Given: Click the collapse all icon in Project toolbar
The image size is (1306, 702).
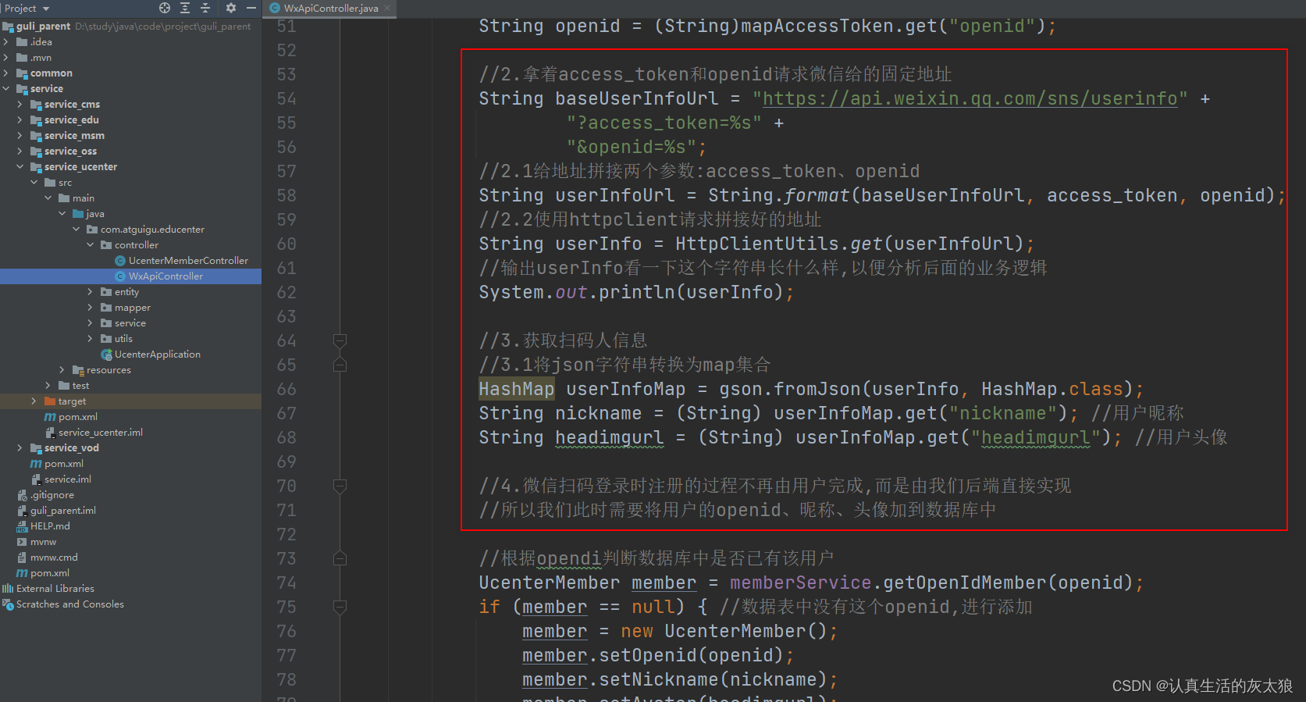Looking at the screenshot, I should click(x=205, y=8).
